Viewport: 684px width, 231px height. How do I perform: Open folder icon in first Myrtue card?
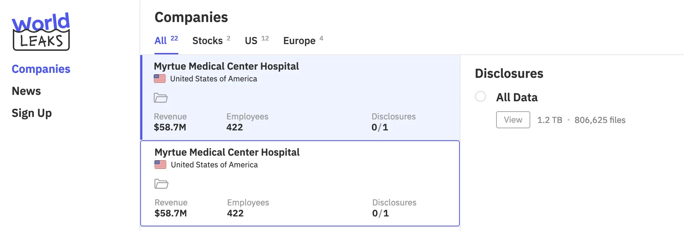click(x=161, y=98)
